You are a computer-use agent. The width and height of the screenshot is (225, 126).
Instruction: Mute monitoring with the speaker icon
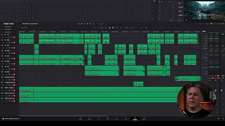click(211, 24)
